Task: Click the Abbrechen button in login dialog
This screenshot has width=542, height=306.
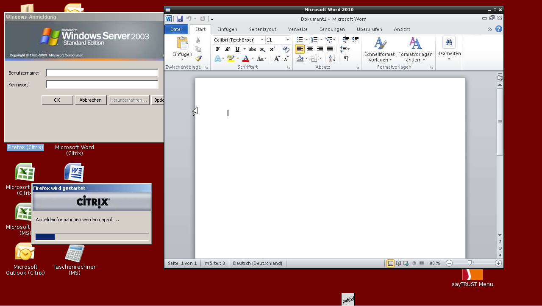Action: pos(91,100)
